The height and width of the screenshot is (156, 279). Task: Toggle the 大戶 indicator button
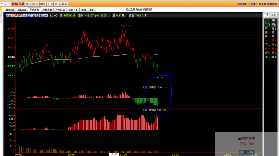[15, 15]
